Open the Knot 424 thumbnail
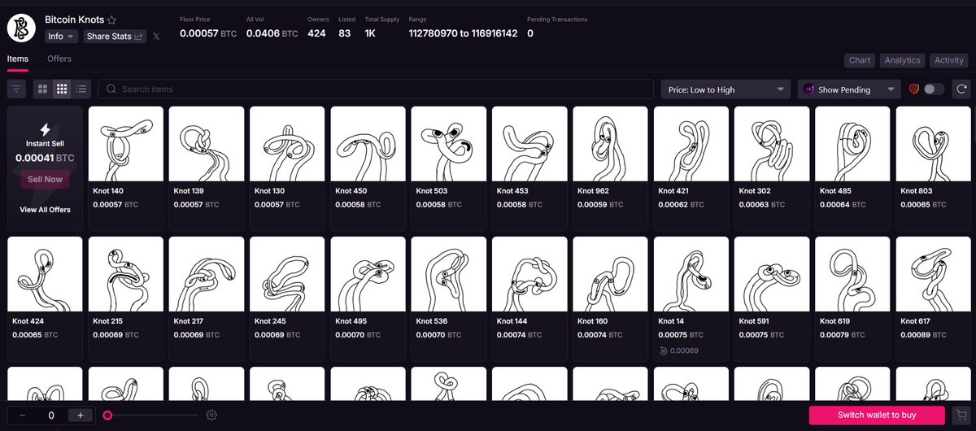976x431 pixels. (x=46, y=274)
